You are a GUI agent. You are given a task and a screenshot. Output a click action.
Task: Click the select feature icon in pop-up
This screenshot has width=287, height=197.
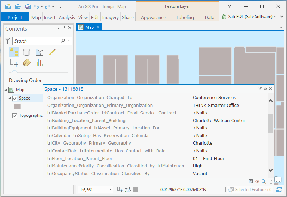coord(251,181)
